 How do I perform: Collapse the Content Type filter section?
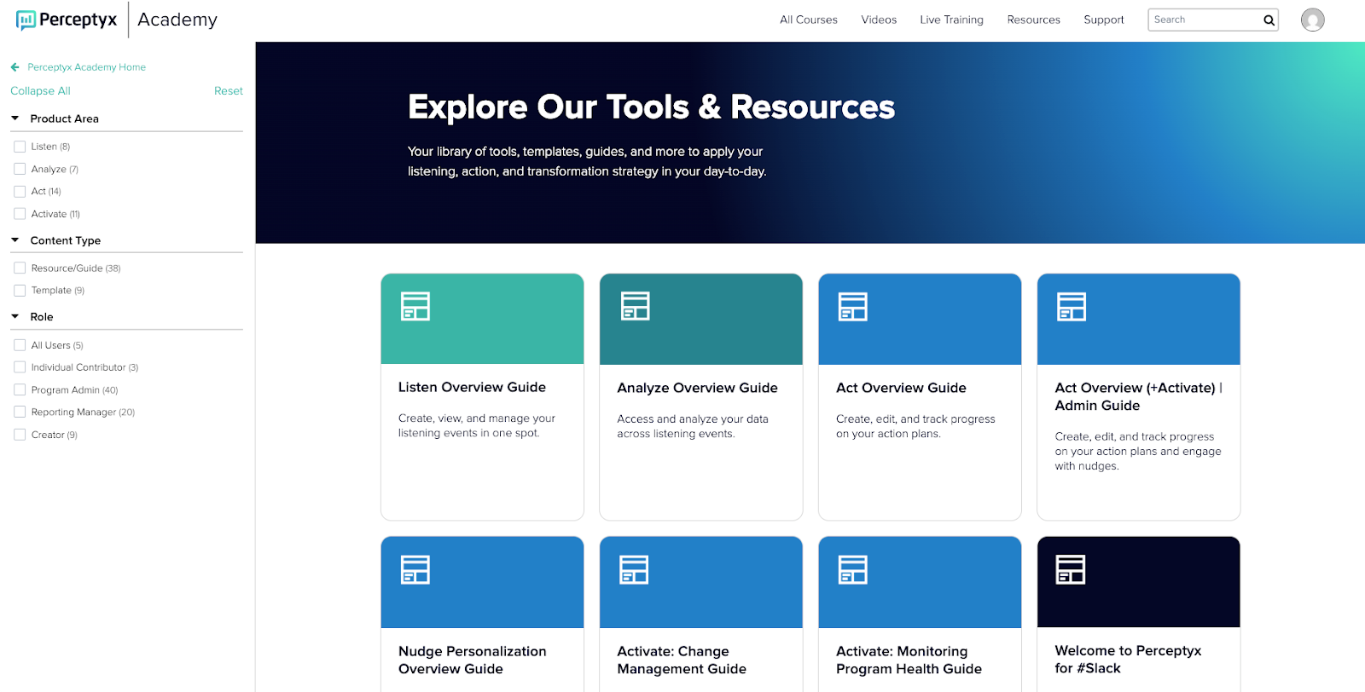(15, 240)
